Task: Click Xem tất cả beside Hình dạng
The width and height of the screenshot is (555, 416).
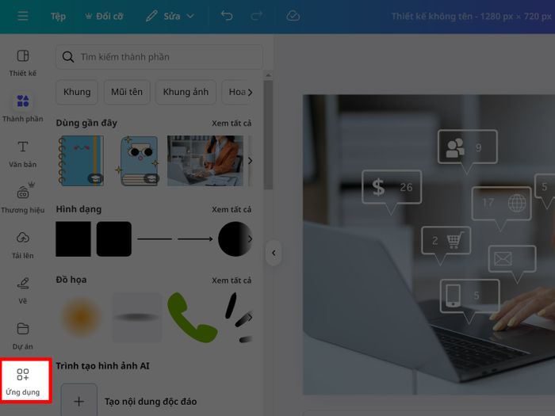Action: click(x=232, y=209)
